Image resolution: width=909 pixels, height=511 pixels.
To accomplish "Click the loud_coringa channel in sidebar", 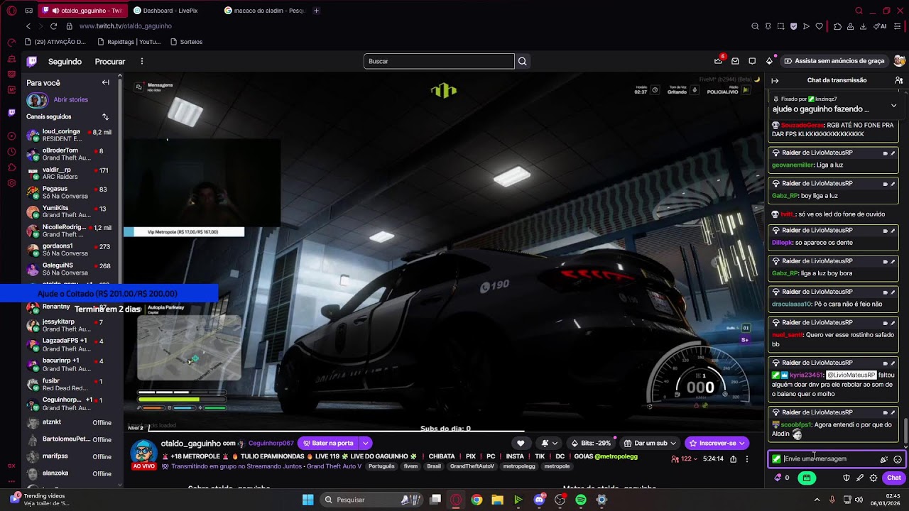I will [69, 135].
